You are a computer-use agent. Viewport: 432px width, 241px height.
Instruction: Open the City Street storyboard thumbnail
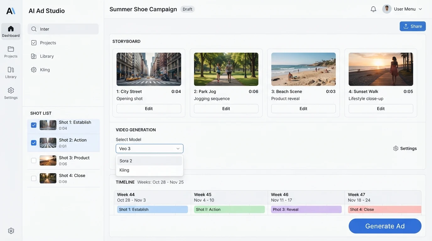pyautogui.click(x=149, y=69)
